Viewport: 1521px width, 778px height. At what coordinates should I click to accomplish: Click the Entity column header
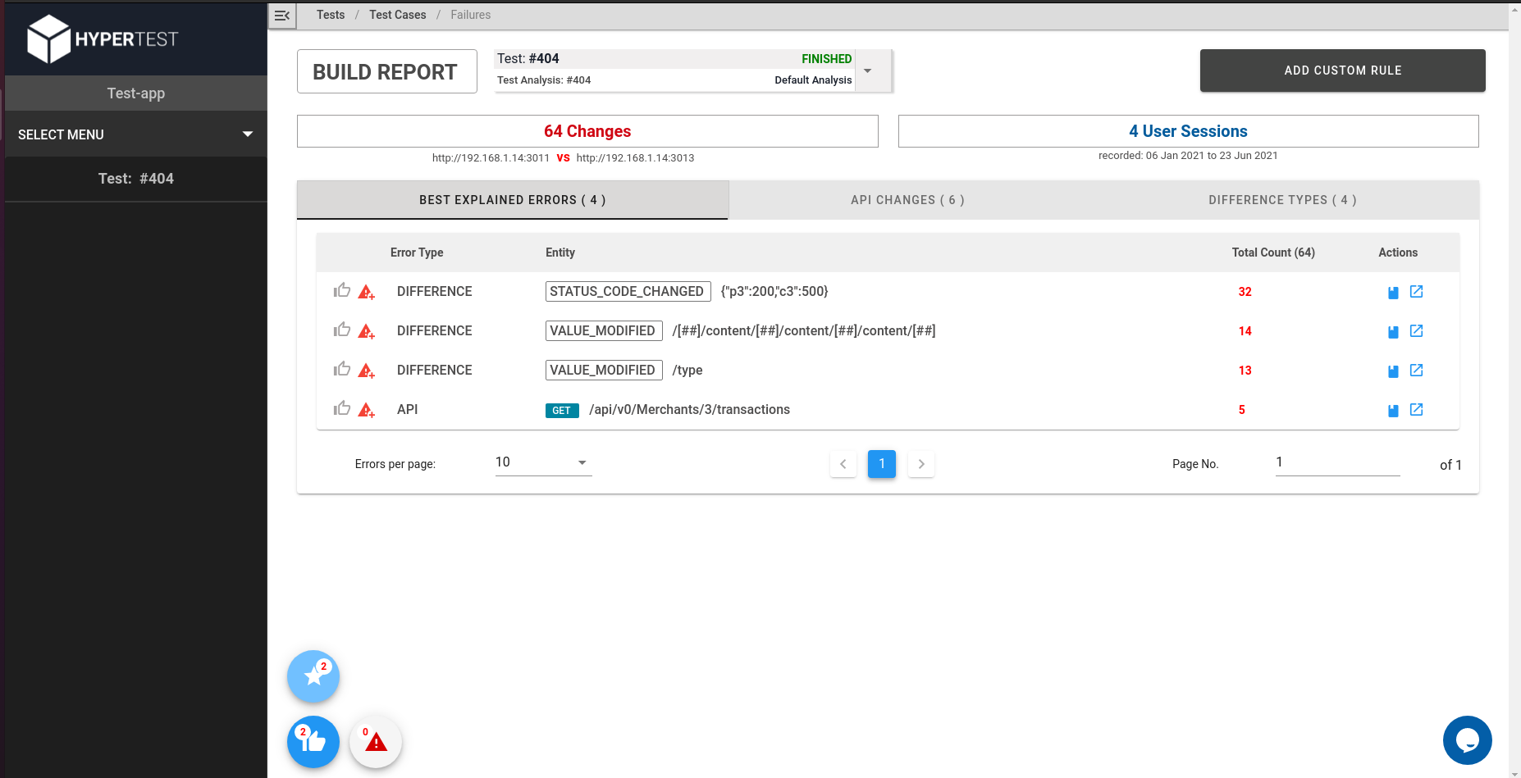point(560,253)
